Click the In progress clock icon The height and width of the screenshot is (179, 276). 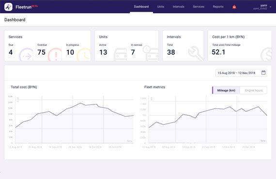(x=84, y=55)
